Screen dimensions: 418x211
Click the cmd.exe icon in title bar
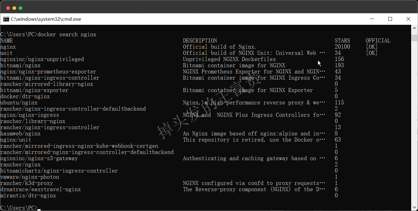point(6,19)
